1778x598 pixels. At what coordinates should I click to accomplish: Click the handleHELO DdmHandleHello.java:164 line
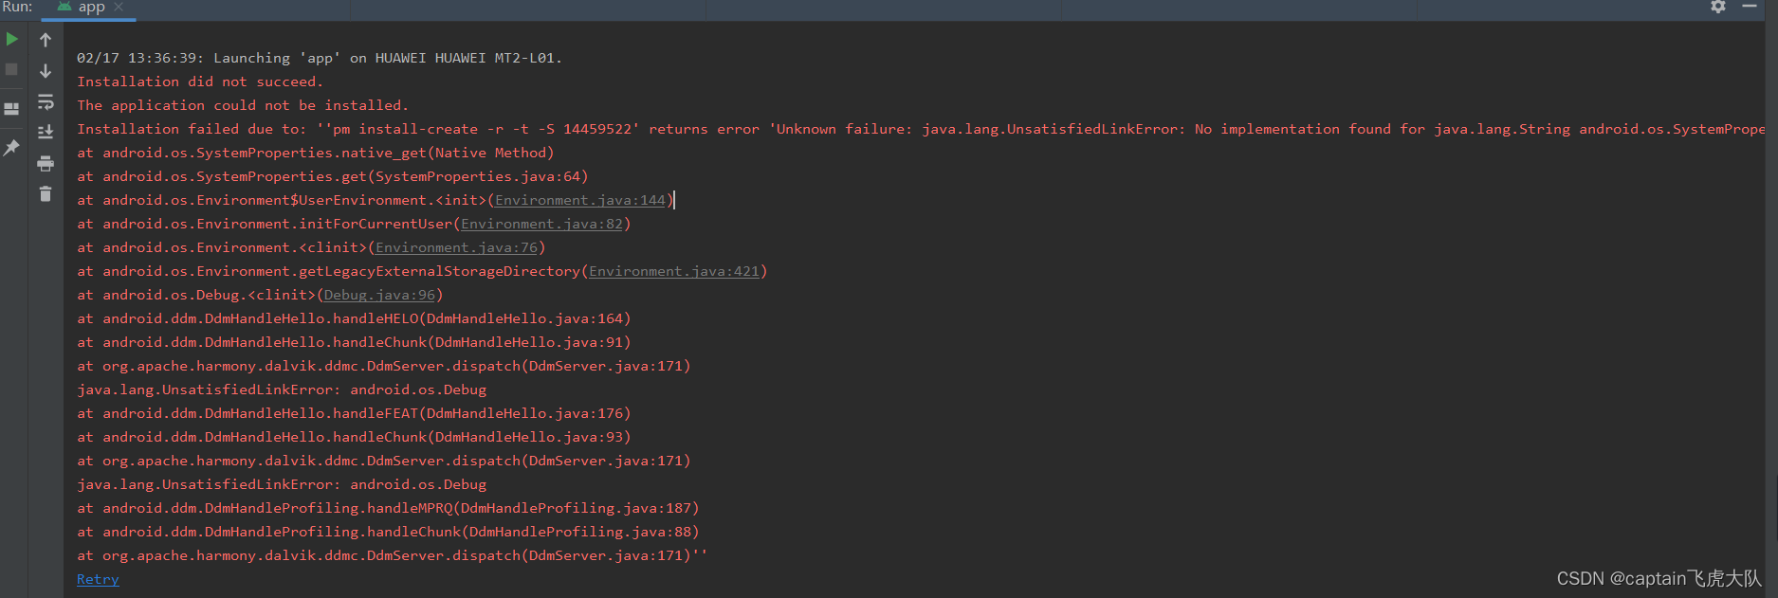354,318
